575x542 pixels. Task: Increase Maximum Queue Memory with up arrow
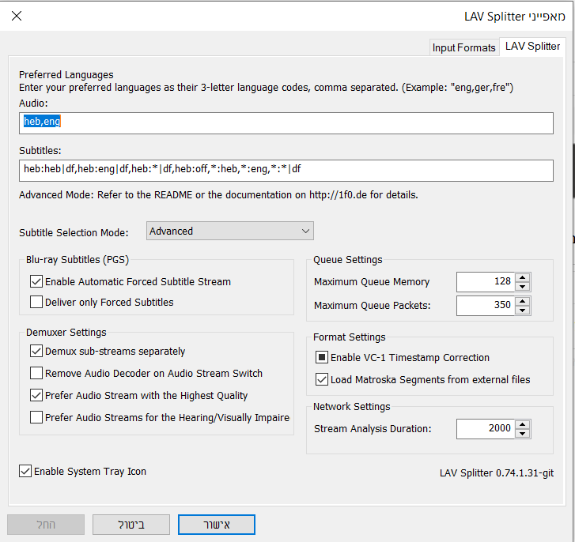523,278
